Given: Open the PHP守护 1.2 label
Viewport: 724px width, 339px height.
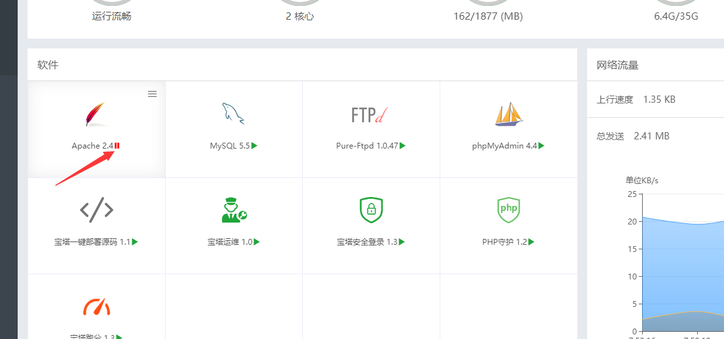Looking at the screenshot, I should pos(505,241).
